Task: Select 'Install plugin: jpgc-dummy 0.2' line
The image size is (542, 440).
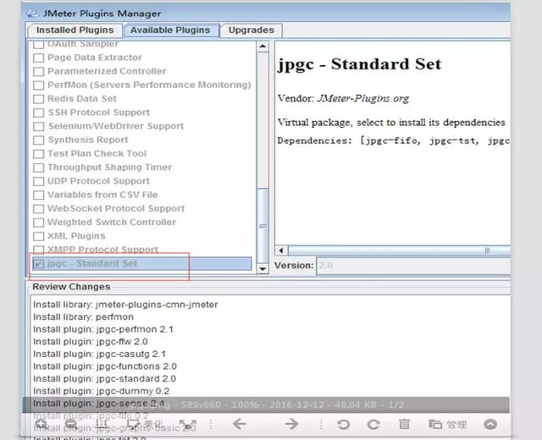Action: click(x=102, y=391)
